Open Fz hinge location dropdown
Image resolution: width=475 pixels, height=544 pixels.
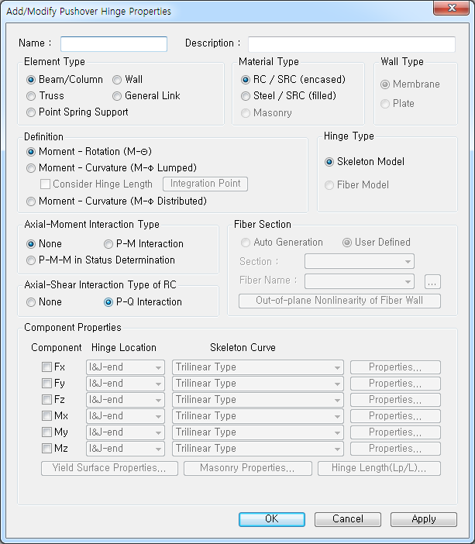pyautogui.click(x=125, y=400)
